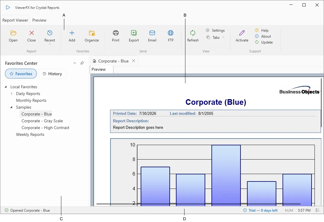This screenshot has width=324, height=222.
Task: Minimize the ViewerFX window
Action: (291, 5)
